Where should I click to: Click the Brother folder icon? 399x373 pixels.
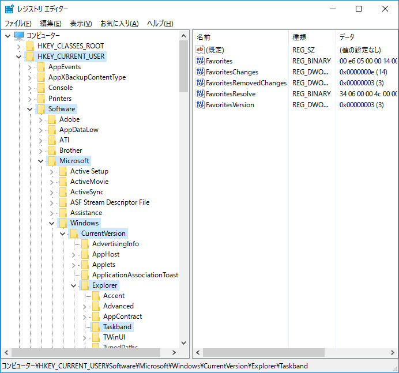(x=52, y=150)
